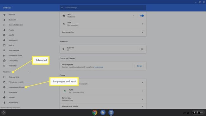Click the Date and time clock icon
The width and height of the screenshot is (206, 116).
pyautogui.click(x=4, y=77)
